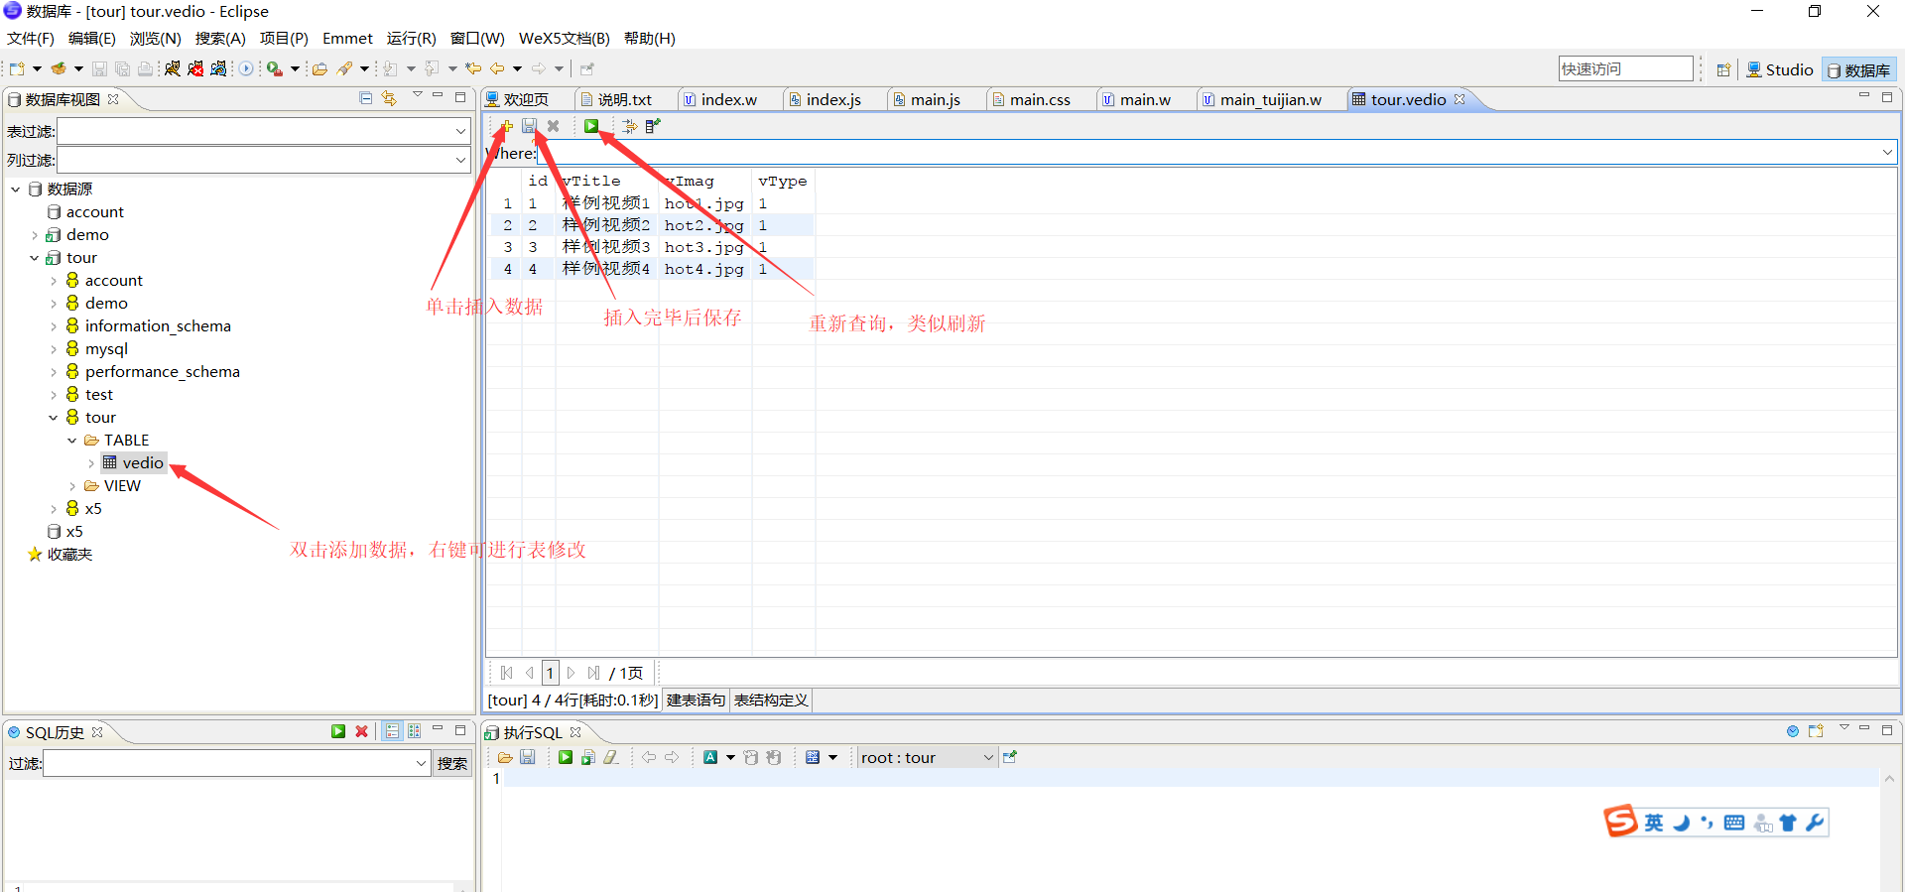Open the 列过滤 combo box dropdown

coord(460,160)
